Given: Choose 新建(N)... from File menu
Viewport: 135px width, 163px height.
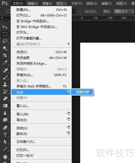Looking at the screenshot, I should (x=41, y=10).
